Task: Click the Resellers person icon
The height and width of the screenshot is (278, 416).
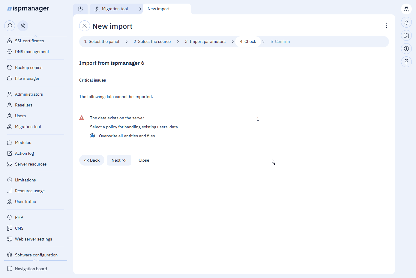Action: click(10, 105)
